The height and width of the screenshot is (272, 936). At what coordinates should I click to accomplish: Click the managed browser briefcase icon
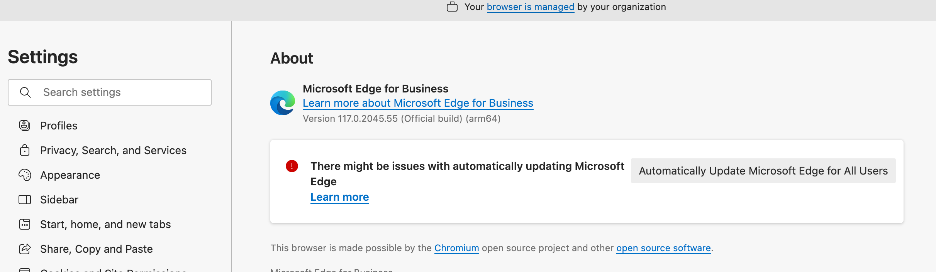click(452, 7)
